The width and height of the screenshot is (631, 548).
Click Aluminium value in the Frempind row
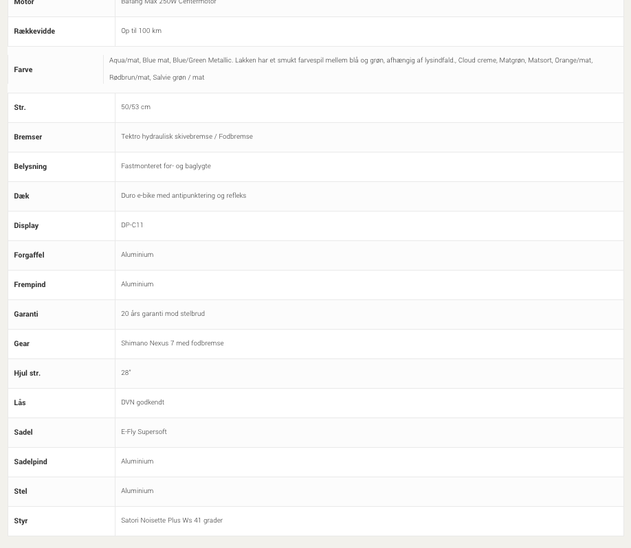(137, 284)
